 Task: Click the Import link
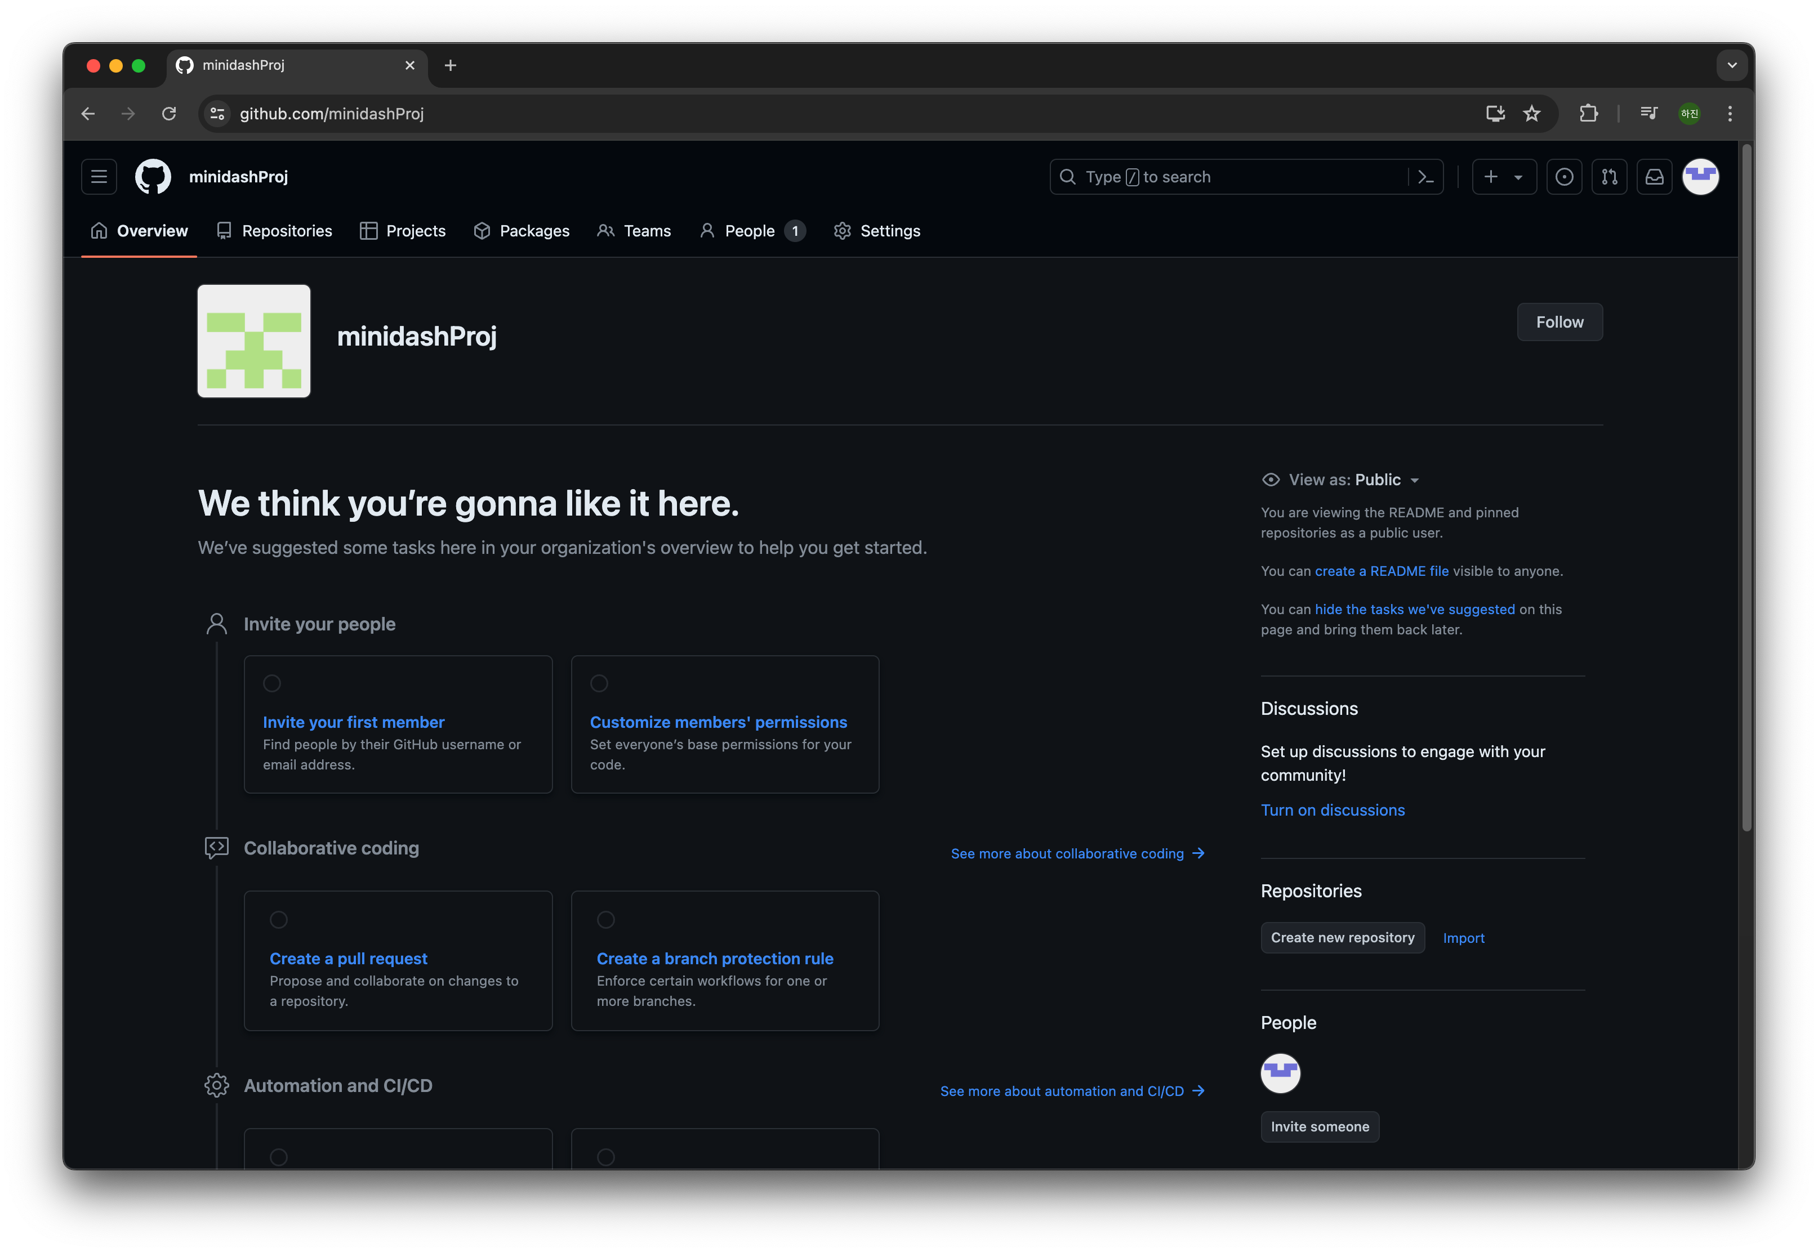click(x=1463, y=938)
